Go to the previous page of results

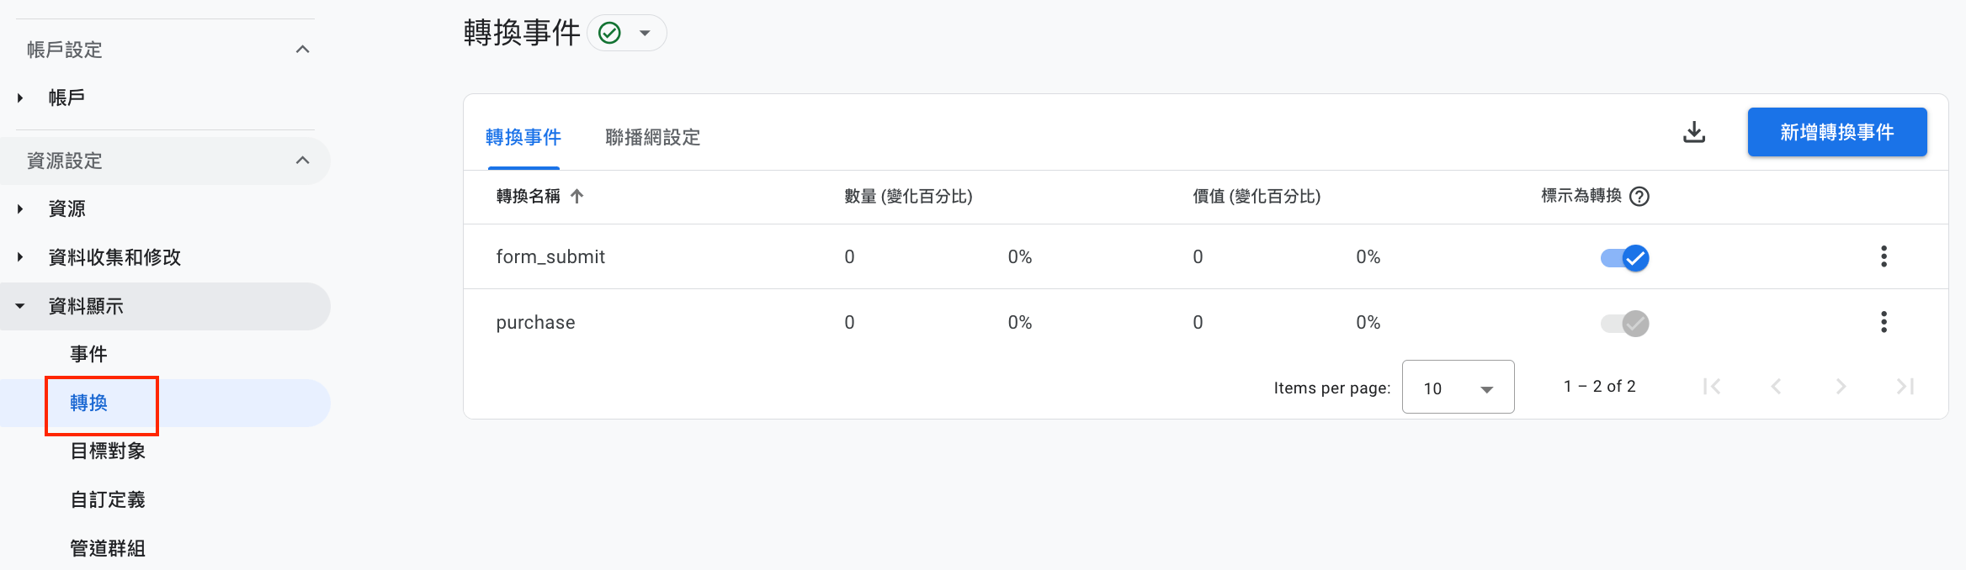1776,387
